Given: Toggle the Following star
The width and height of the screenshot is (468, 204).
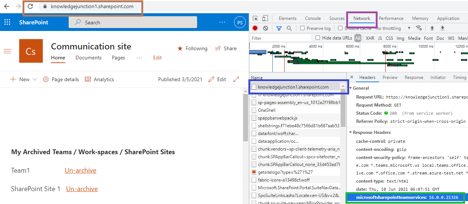Looking at the screenshot, I should 192,48.
